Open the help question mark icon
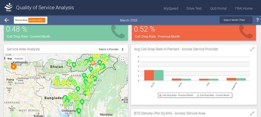 [x=258, y=20]
